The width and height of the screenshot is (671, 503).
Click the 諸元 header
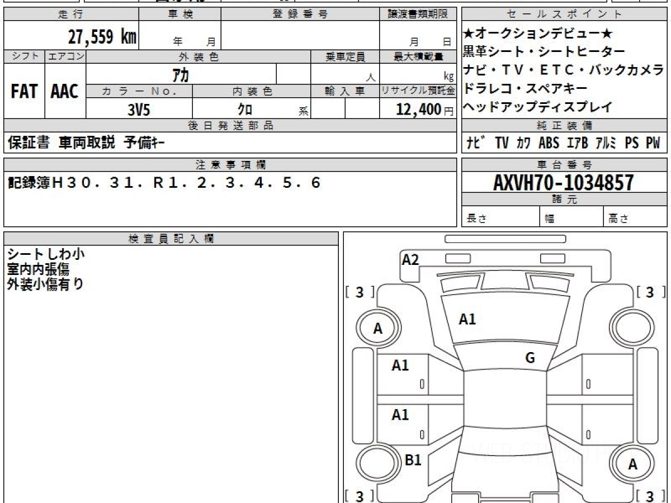(564, 200)
